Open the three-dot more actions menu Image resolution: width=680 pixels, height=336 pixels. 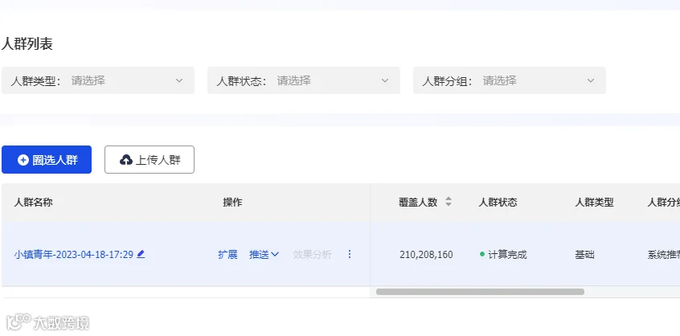pyautogui.click(x=350, y=254)
